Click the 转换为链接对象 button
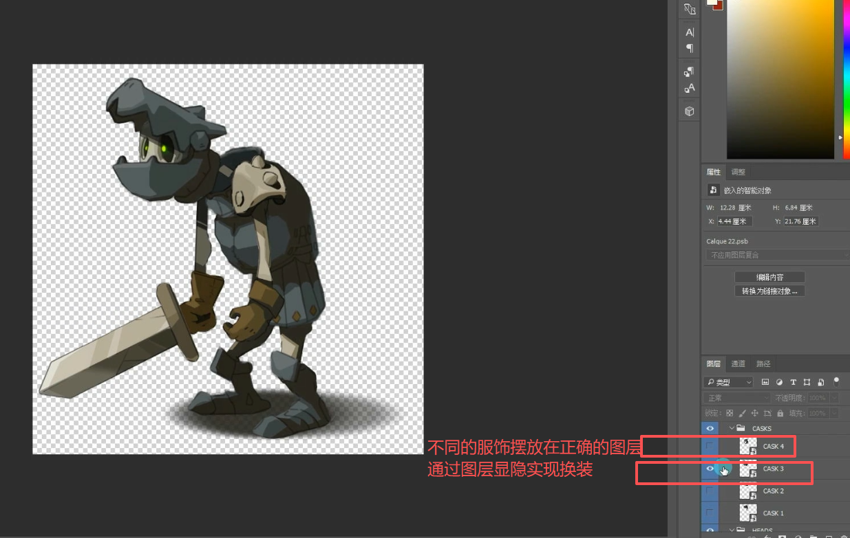Screen dimensions: 850x538 tap(769, 291)
